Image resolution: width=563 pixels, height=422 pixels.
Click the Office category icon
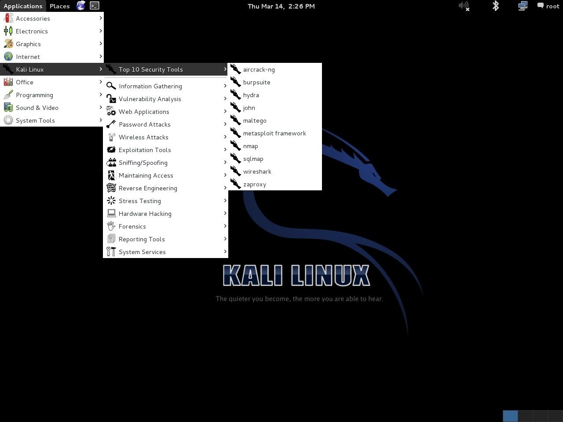point(8,82)
